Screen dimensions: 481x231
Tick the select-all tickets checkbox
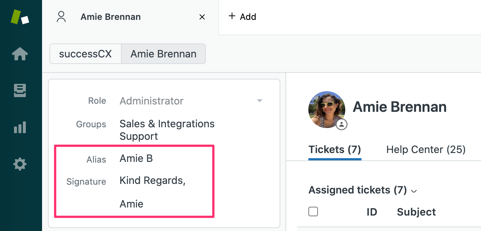tap(313, 212)
